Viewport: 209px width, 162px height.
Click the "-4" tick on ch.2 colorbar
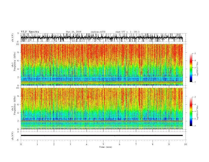195,104
